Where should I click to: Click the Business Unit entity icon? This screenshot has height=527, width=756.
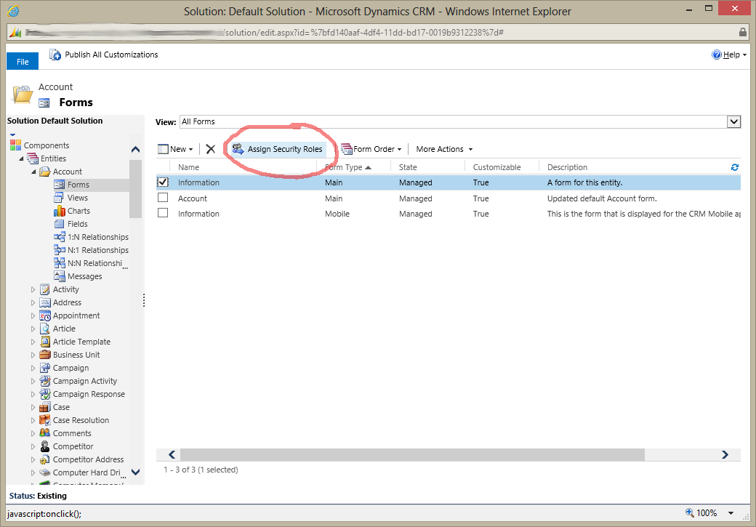[x=45, y=355]
